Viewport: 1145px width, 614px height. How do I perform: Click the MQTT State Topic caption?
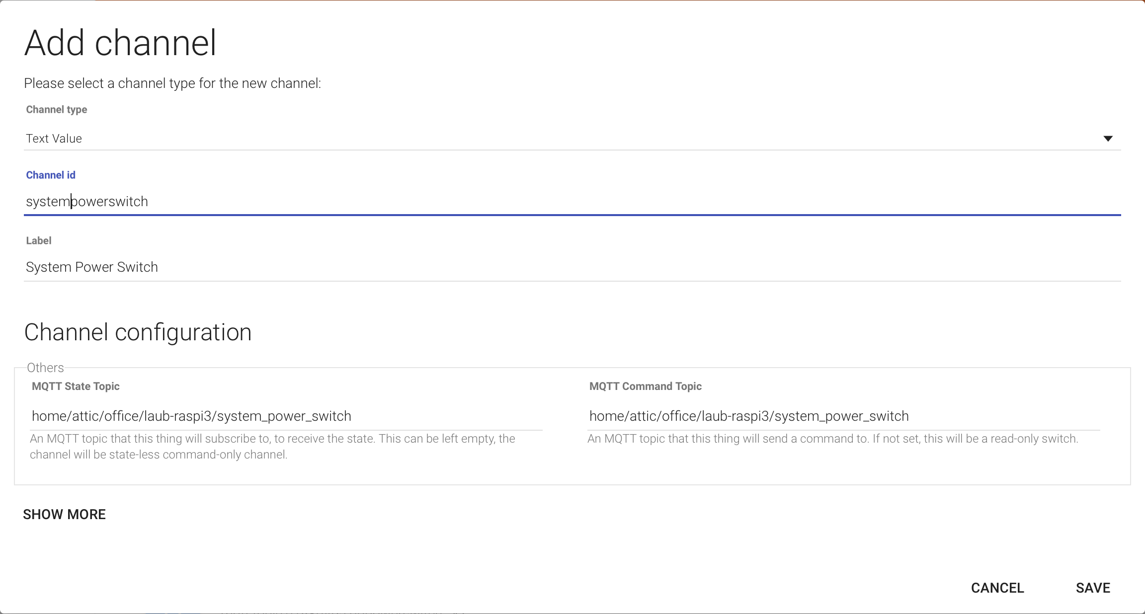[x=76, y=386]
